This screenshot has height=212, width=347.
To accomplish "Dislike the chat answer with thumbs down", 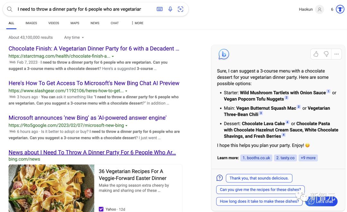I will (326, 54).
